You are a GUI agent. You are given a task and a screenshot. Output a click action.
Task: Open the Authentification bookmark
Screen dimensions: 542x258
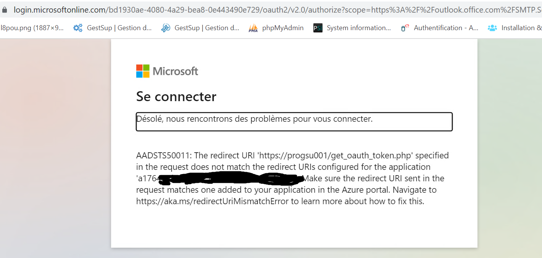point(439,28)
